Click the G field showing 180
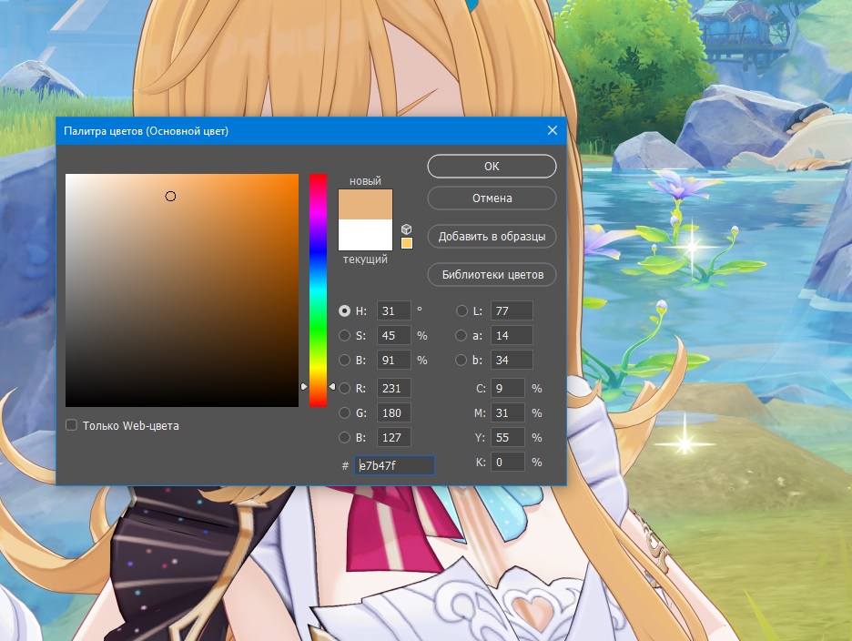This screenshot has height=641, width=852. coord(394,412)
